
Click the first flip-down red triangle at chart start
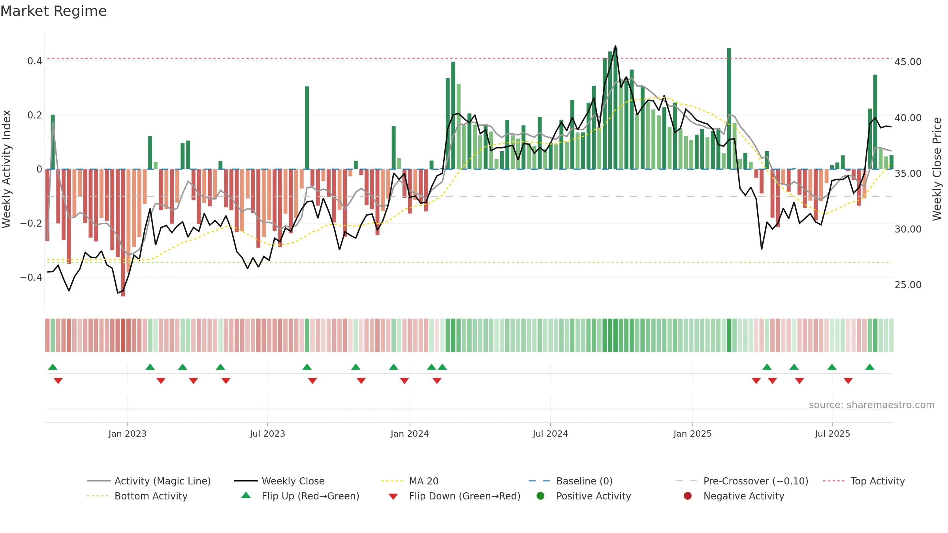(x=58, y=381)
